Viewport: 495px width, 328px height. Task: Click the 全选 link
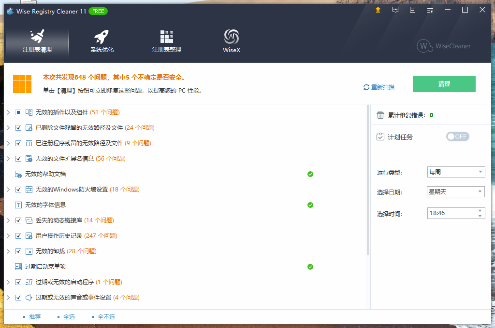point(69,316)
